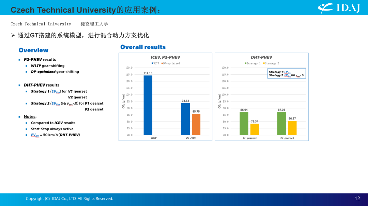Screen dimensions: 368x206
Task: Click the 'P2-PHEV' x-axis category label
Action: point(191,138)
